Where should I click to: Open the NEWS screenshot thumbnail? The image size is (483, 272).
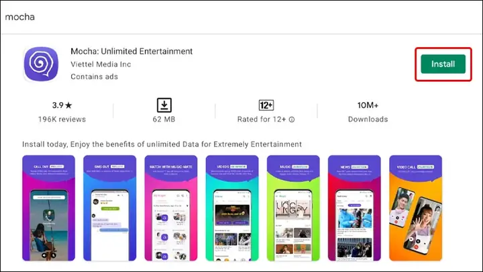pos(354,208)
